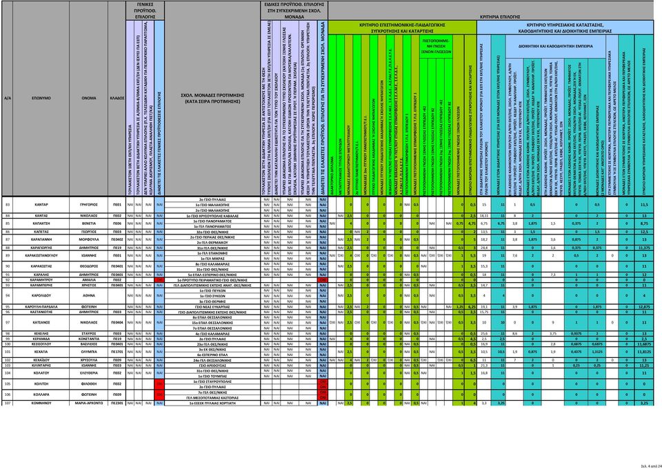Screen dimensions: 662x469
Task: Click the surname ΚΑΠΕΤΑΣ
Action: click(41, 232)
